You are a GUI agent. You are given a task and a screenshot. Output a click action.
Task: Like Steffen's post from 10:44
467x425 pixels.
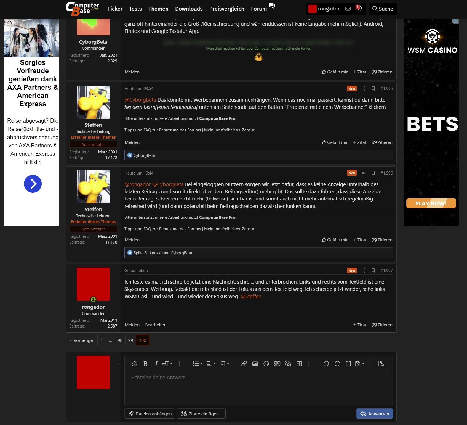point(335,240)
